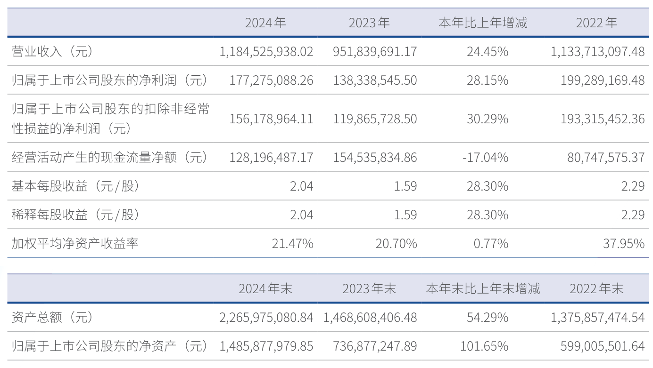Click the net profit value 177,275,088.26
This screenshot has width=653, height=368.
[x=271, y=80]
